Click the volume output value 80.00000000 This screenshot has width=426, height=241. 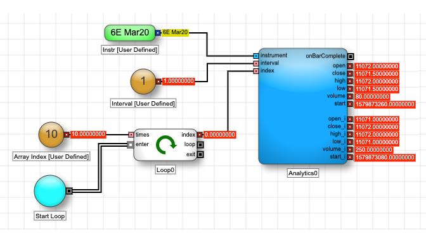372,97
